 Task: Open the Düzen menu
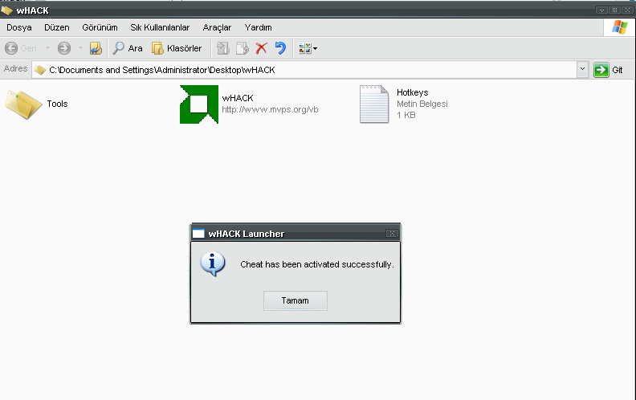click(57, 27)
